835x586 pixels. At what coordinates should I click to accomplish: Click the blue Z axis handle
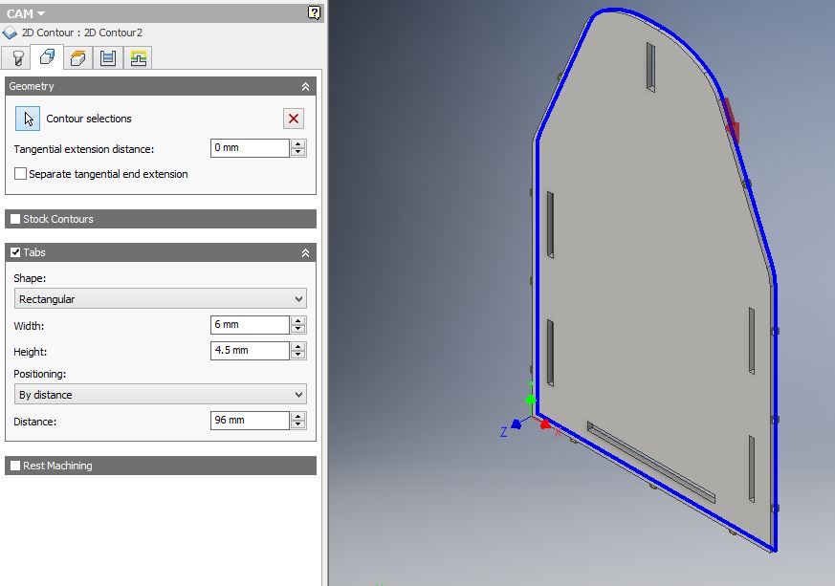(x=516, y=423)
